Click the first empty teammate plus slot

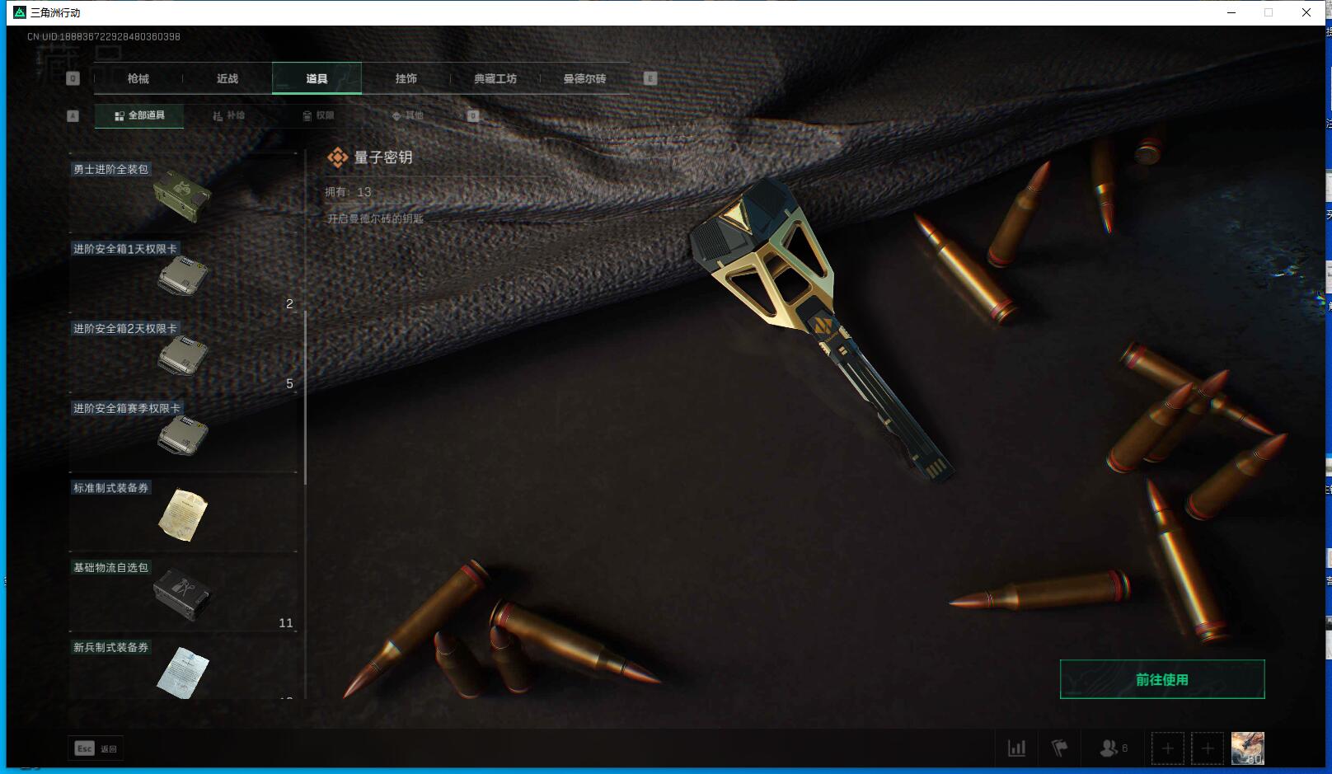pyautogui.click(x=1167, y=748)
